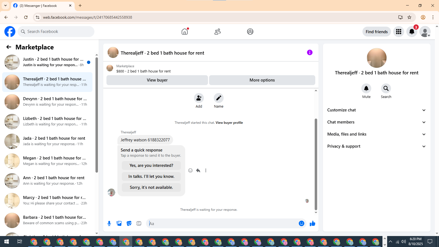Open Windows notification center
This screenshot has height=247, width=439.
pos(430,242)
